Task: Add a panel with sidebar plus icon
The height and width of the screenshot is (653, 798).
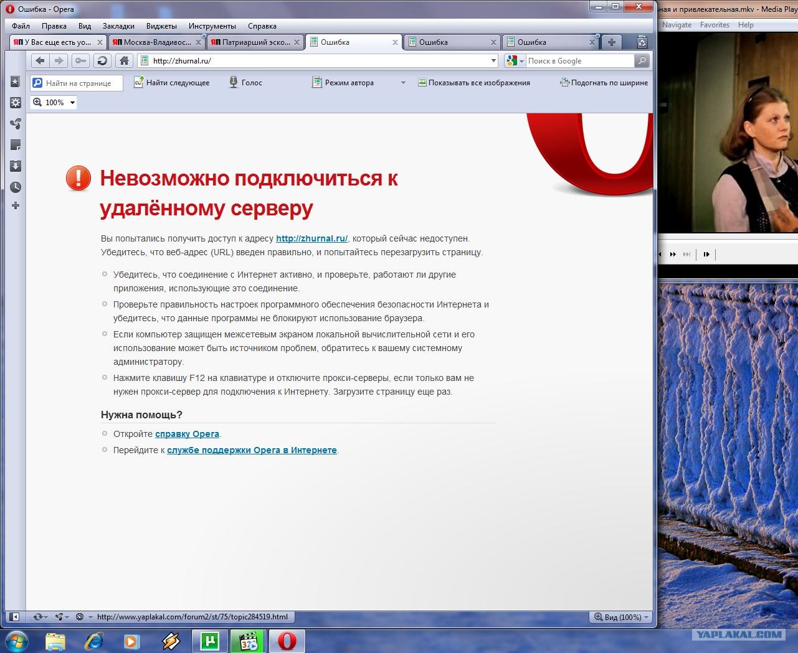Action: point(16,205)
